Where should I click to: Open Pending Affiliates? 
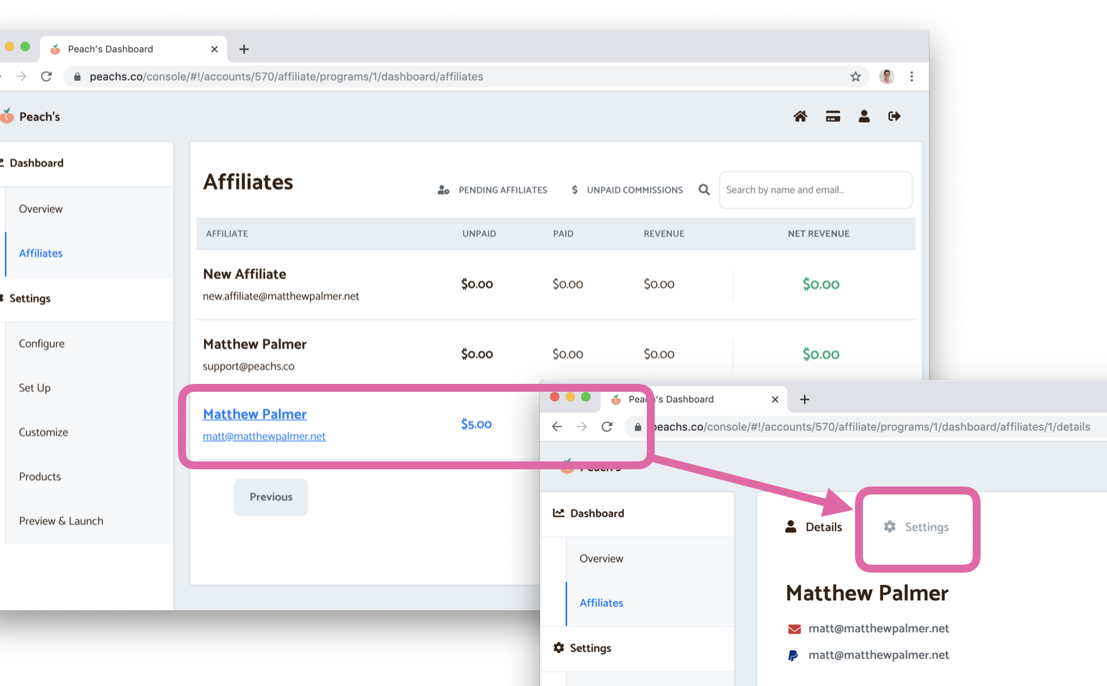pyautogui.click(x=492, y=189)
